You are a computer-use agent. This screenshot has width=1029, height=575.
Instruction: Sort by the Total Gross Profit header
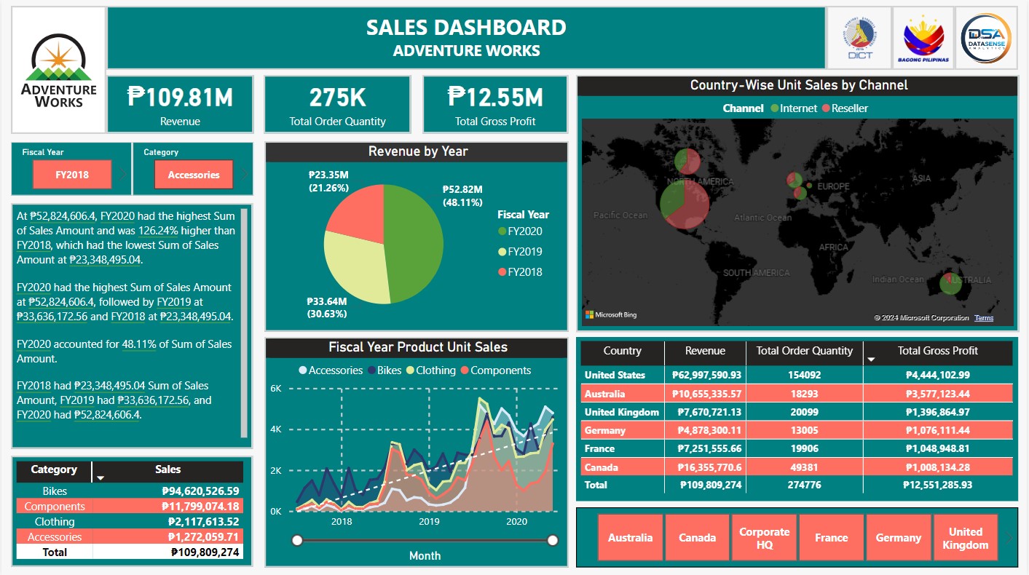point(938,351)
